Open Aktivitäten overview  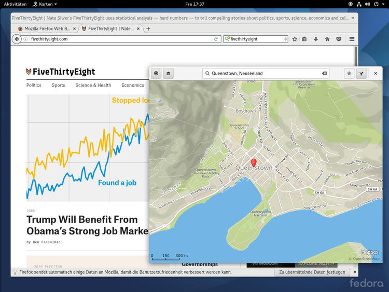(x=15, y=4)
